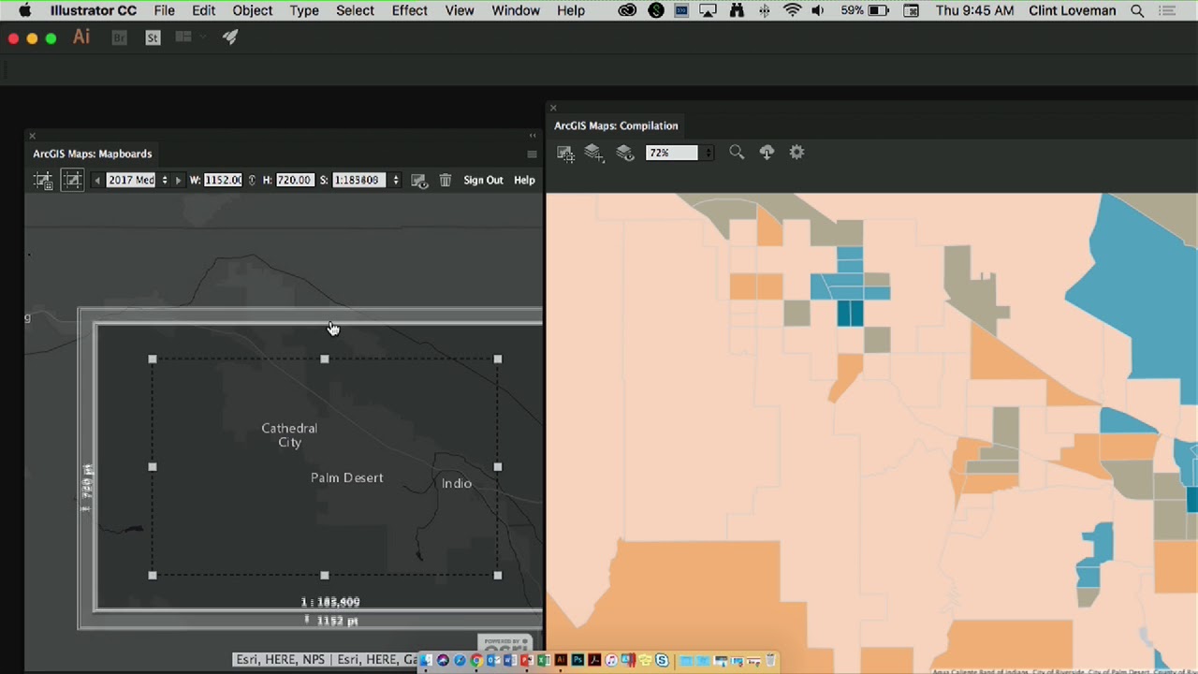Open the Window menu

point(516,10)
